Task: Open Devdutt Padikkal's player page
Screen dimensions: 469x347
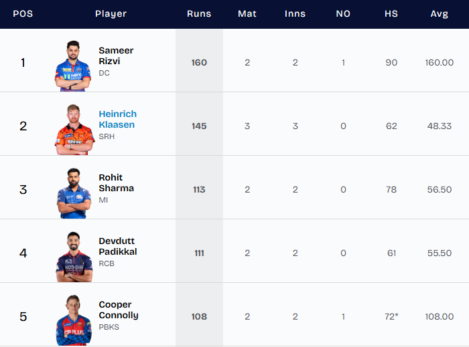Action: pyautogui.click(x=117, y=246)
